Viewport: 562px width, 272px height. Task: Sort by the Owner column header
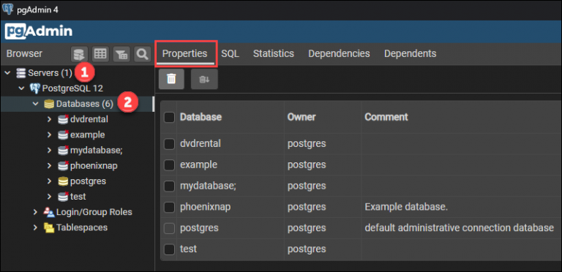click(301, 117)
